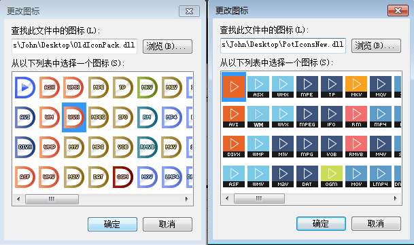This screenshot has width=414, height=245.
Task: Select the ASX icon in OldIconPack dialog
Action: click(x=50, y=88)
